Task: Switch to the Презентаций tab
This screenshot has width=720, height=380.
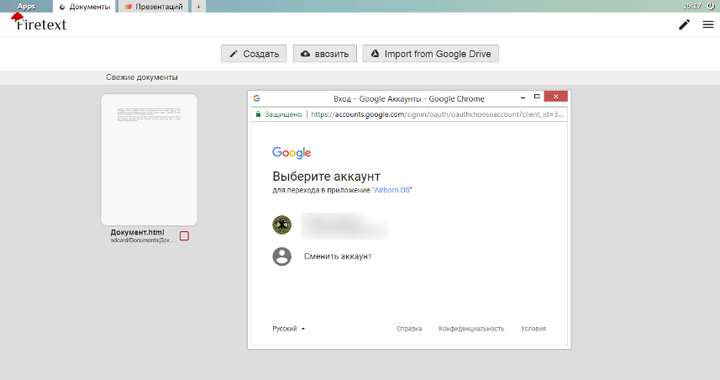Action: coord(154,7)
